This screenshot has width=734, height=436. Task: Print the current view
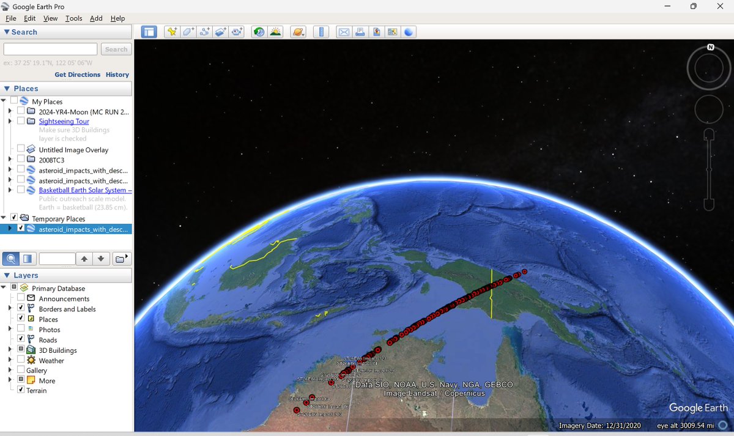point(360,32)
